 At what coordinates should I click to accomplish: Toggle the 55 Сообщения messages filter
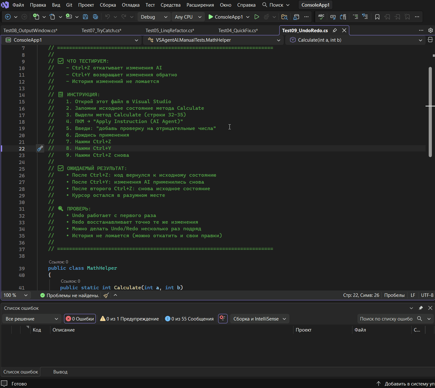coord(189,319)
